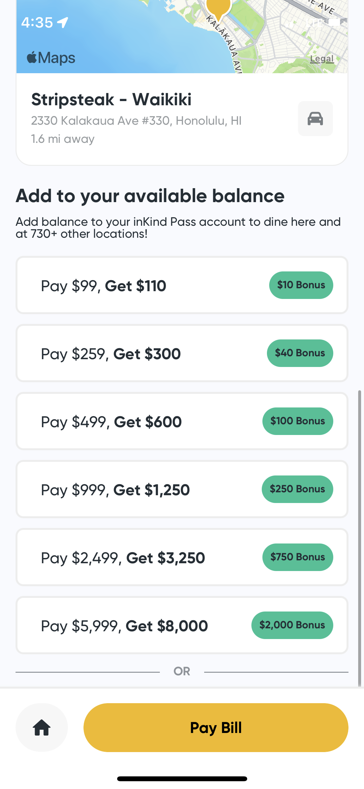The height and width of the screenshot is (789, 364).
Task: Tap the $2,000 Bonus badge
Action: pyautogui.click(x=292, y=625)
